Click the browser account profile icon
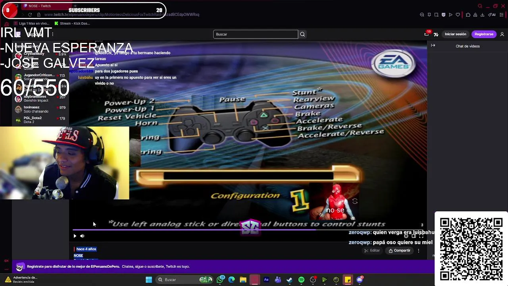 coord(475,15)
